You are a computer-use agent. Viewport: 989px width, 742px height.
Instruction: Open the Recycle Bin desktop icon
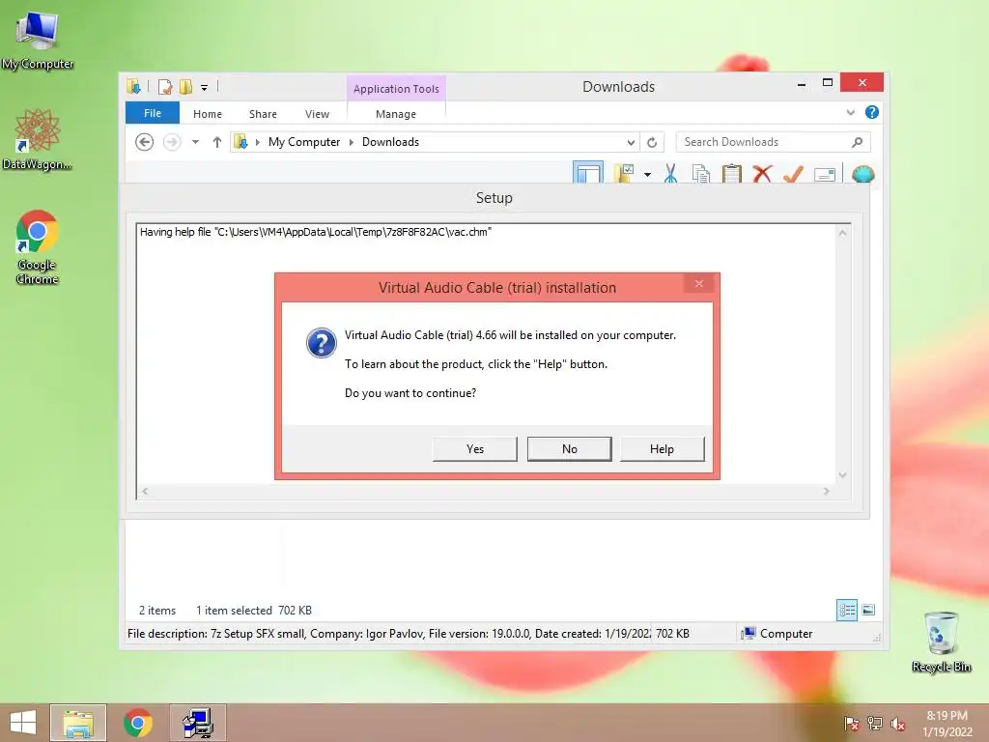tap(941, 642)
